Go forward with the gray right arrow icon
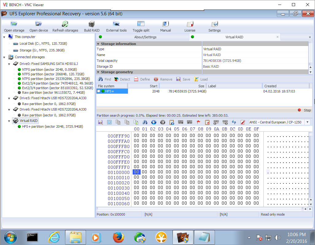The image size is (315, 245). coord(163,122)
